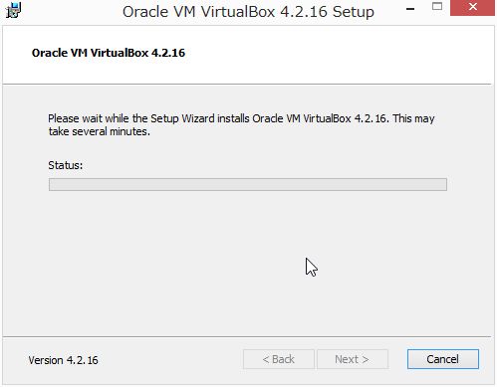Close the Setup window with X

point(472,7)
